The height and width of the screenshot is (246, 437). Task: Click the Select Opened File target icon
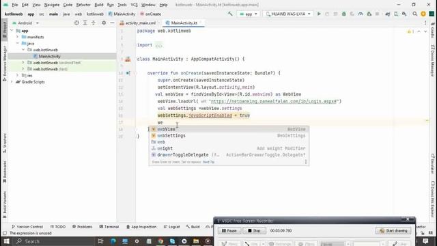(x=76, y=23)
